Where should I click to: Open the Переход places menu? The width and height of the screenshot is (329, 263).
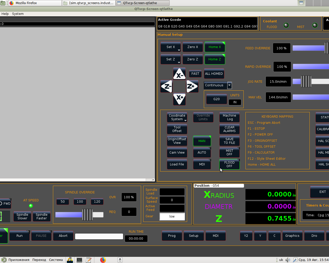(39, 260)
